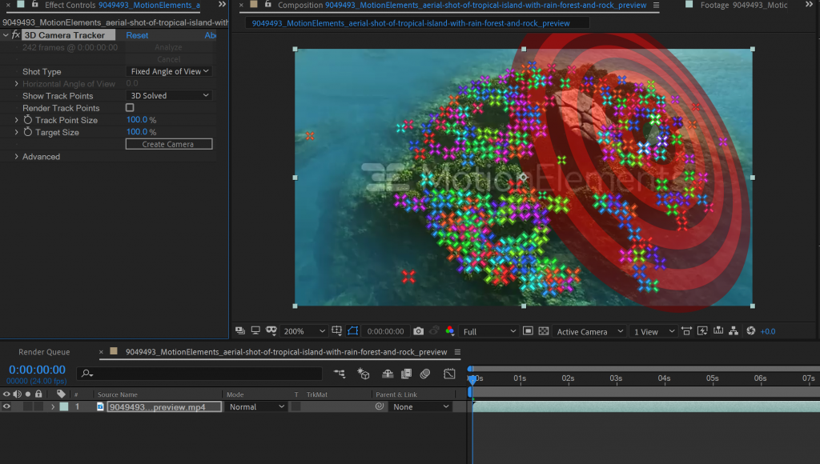Open the Full resolution dropdown

(x=488, y=331)
